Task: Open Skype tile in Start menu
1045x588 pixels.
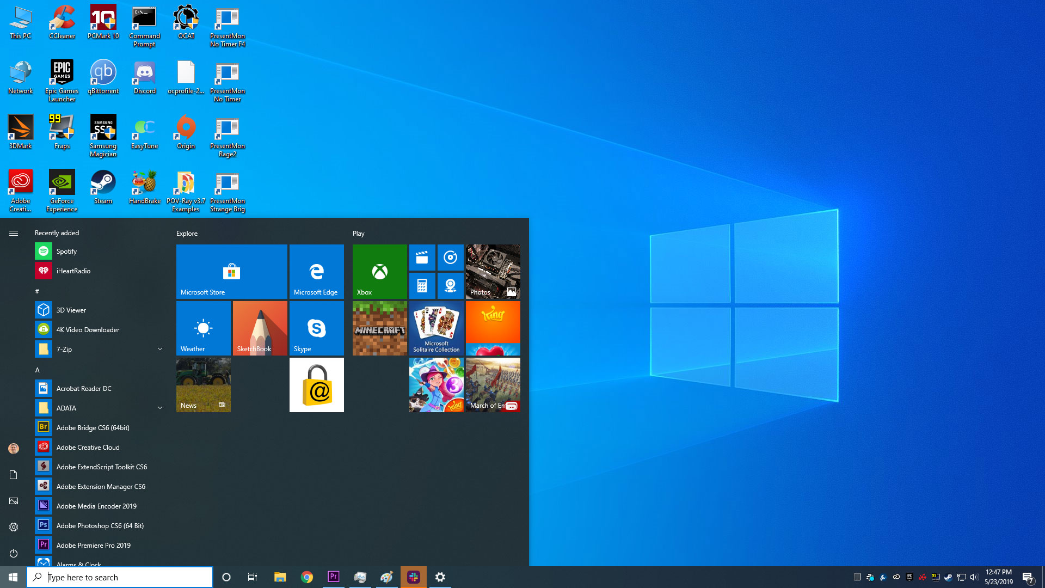Action: (x=316, y=328)
